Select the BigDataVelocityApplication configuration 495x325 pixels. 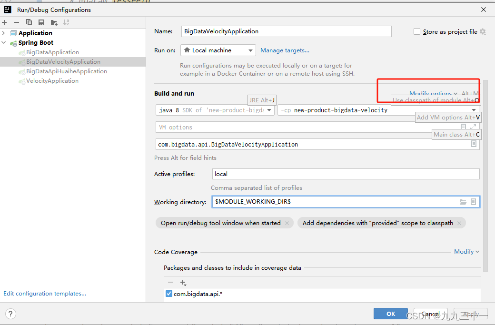[x=63, y=61]
